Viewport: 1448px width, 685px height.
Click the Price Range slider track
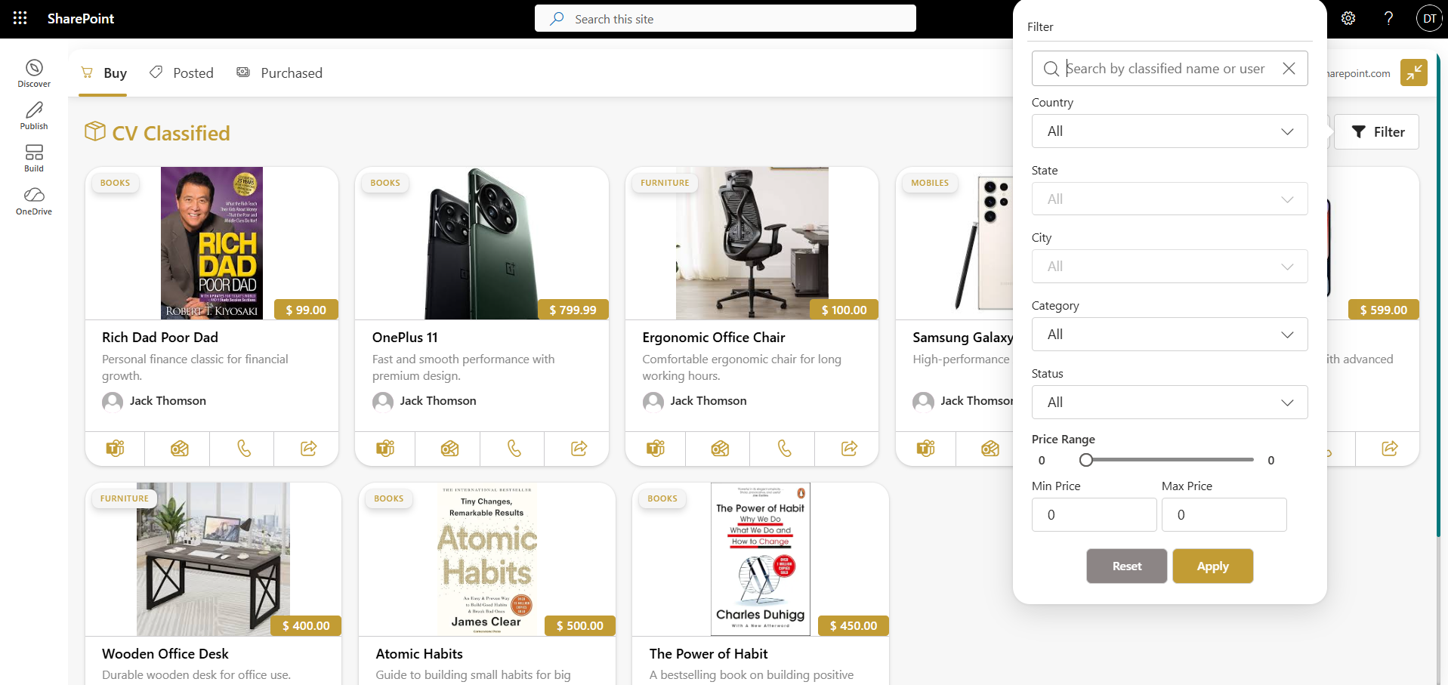pos(1169,460)
